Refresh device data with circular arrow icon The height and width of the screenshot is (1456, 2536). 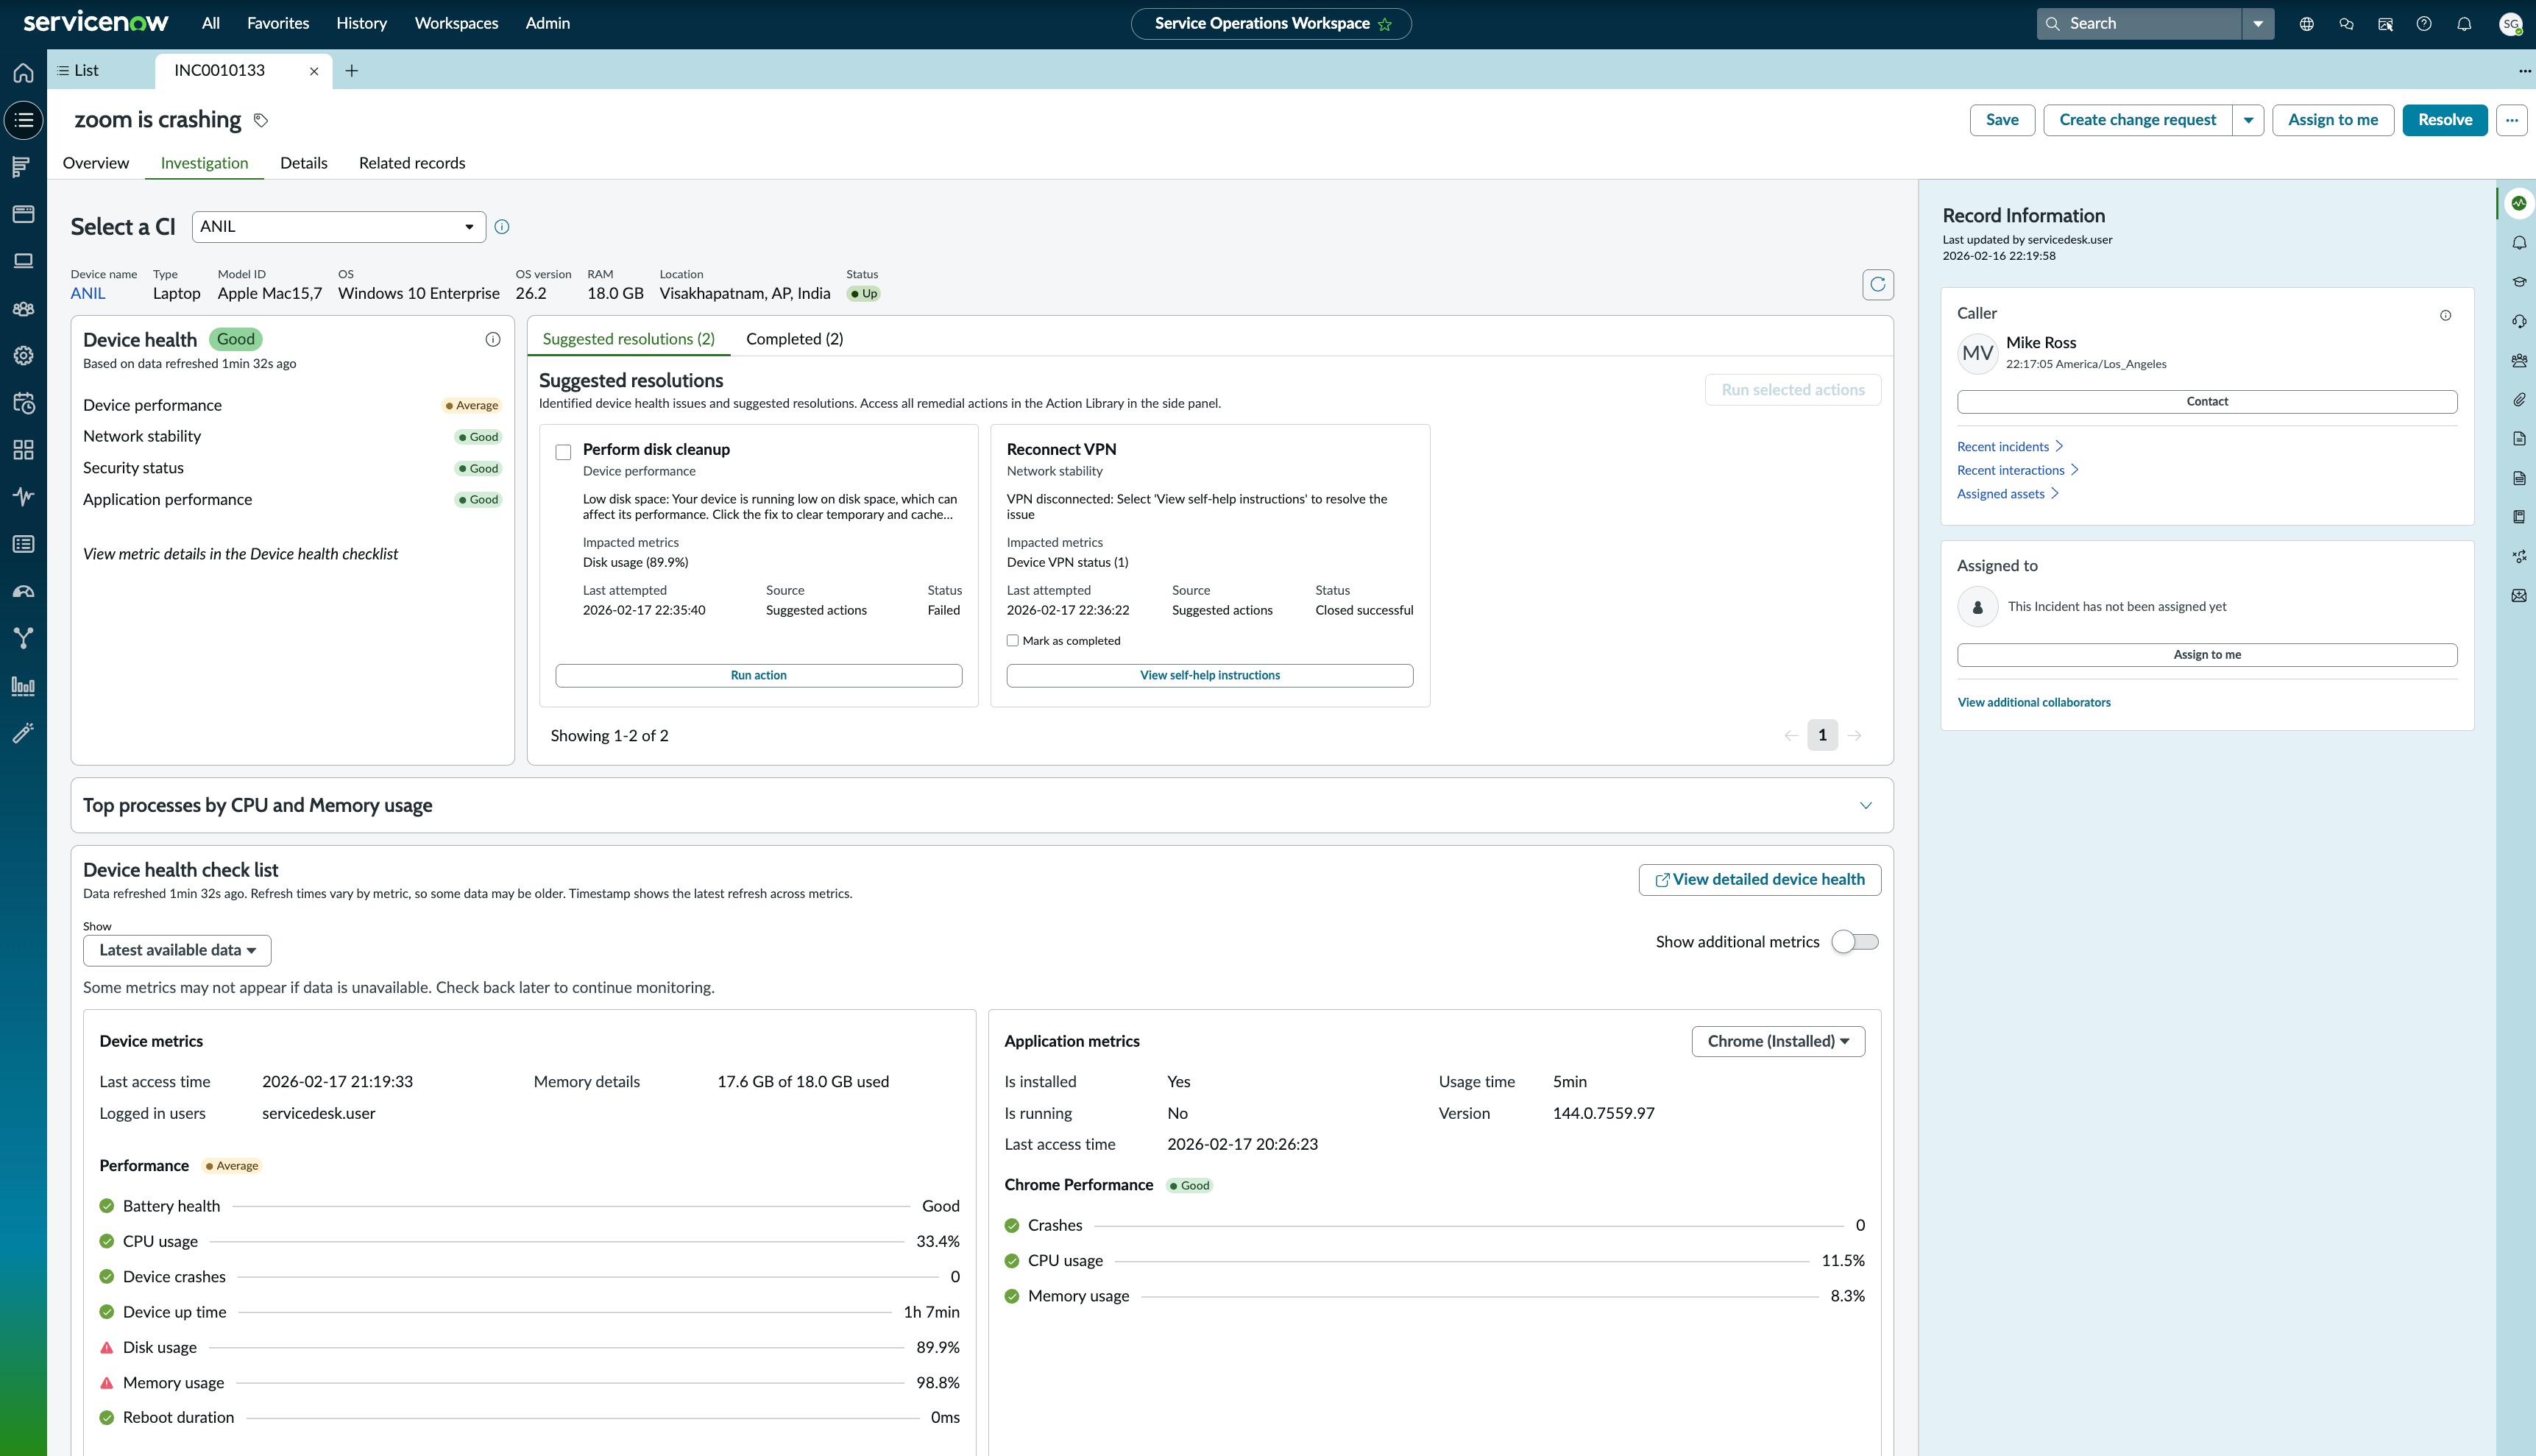click(x=1877, y=284)
